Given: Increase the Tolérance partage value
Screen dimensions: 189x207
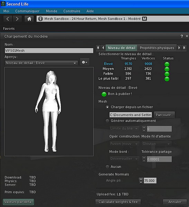Looking at the screenshot, I should coord(144,158).
